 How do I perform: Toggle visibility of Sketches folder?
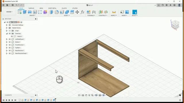[x=10, y=33]
